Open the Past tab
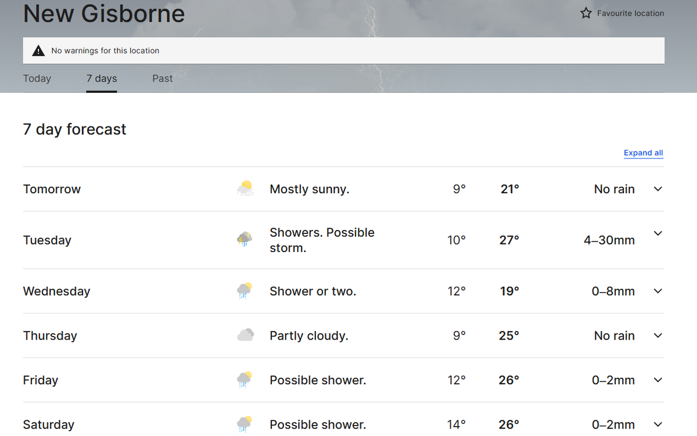Viewport: 697px width, 436px height. [x=163, y=78]
